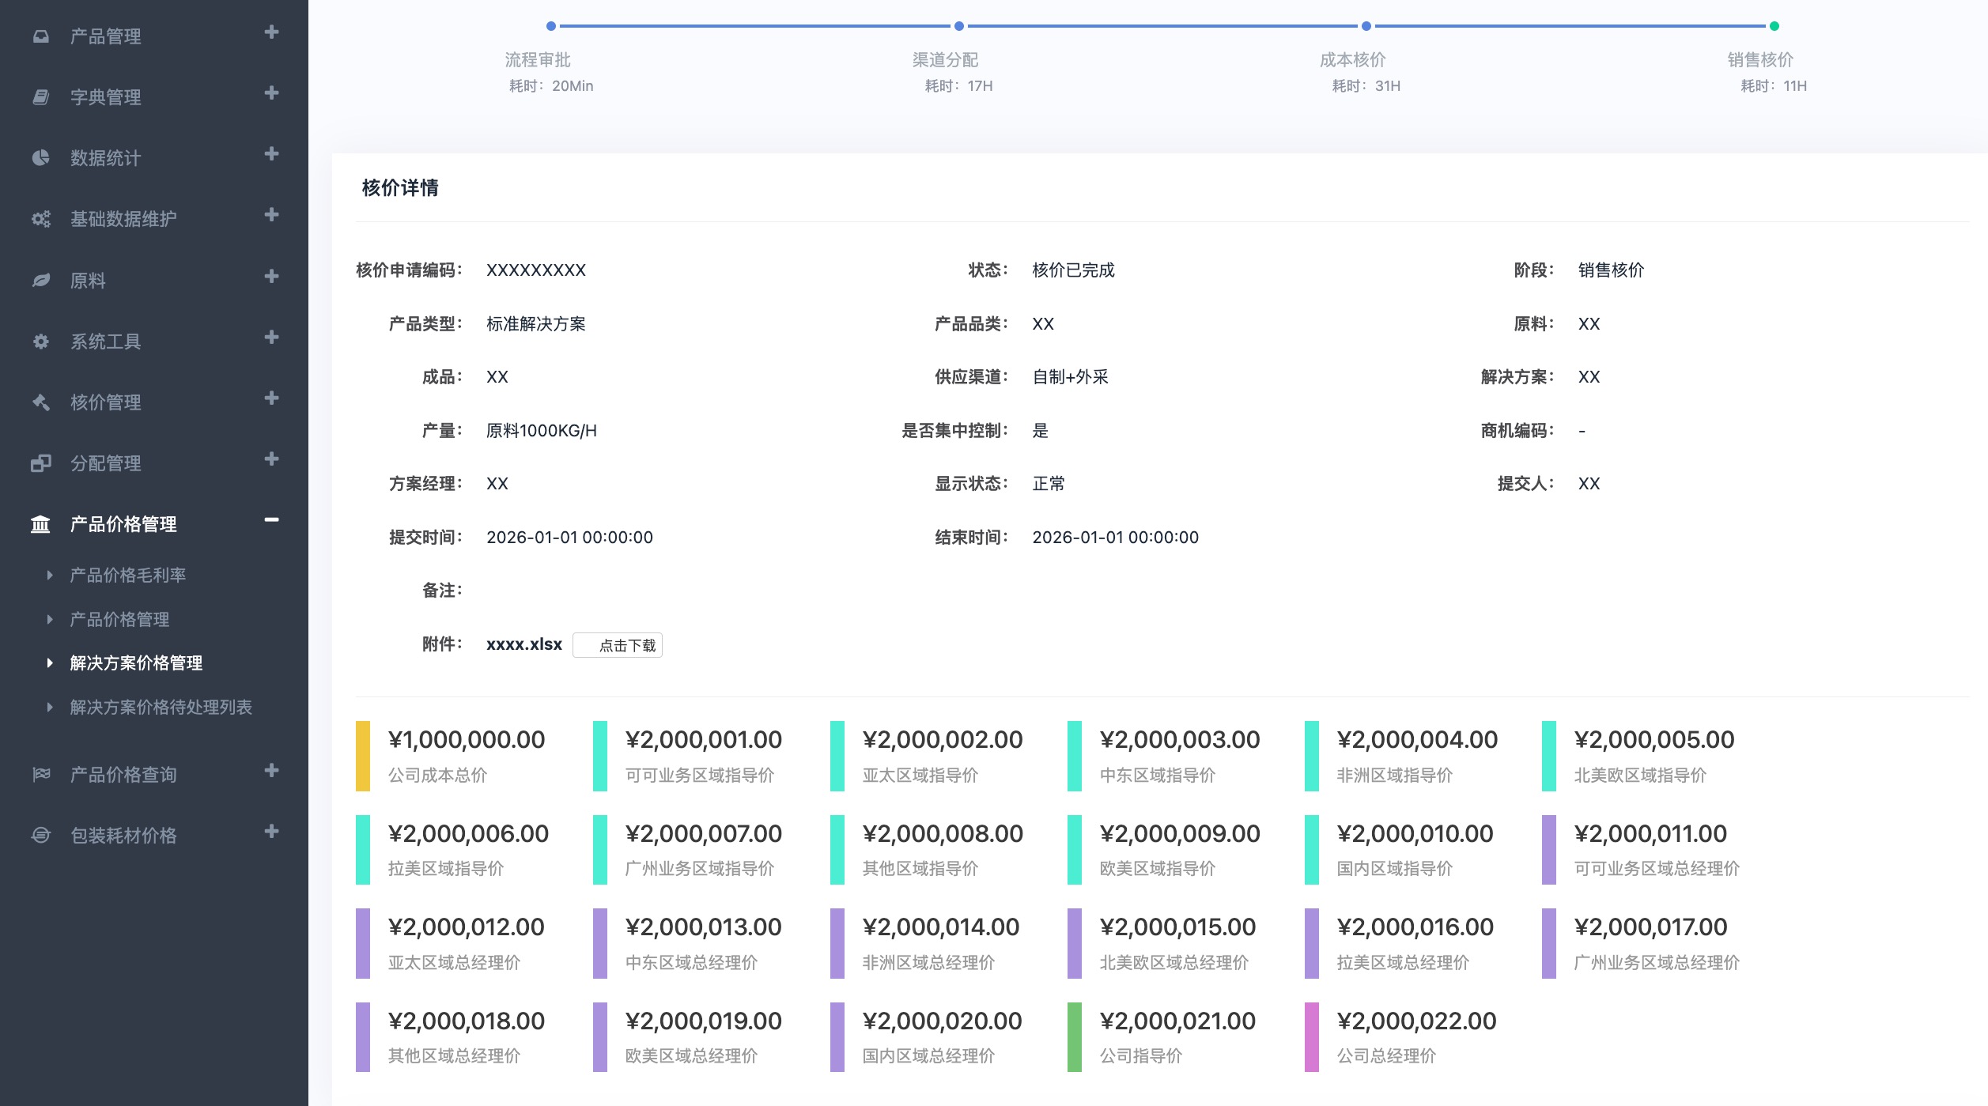Click the 数据统计 pie chart icon

40,158
